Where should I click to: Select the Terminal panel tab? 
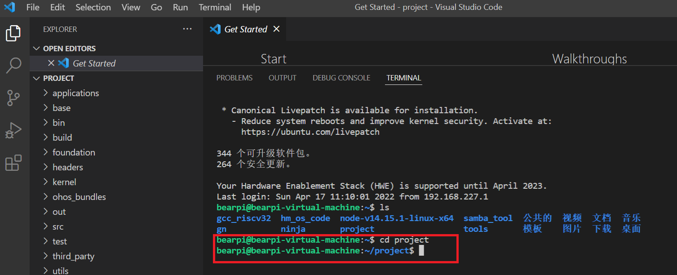[404, 78]
